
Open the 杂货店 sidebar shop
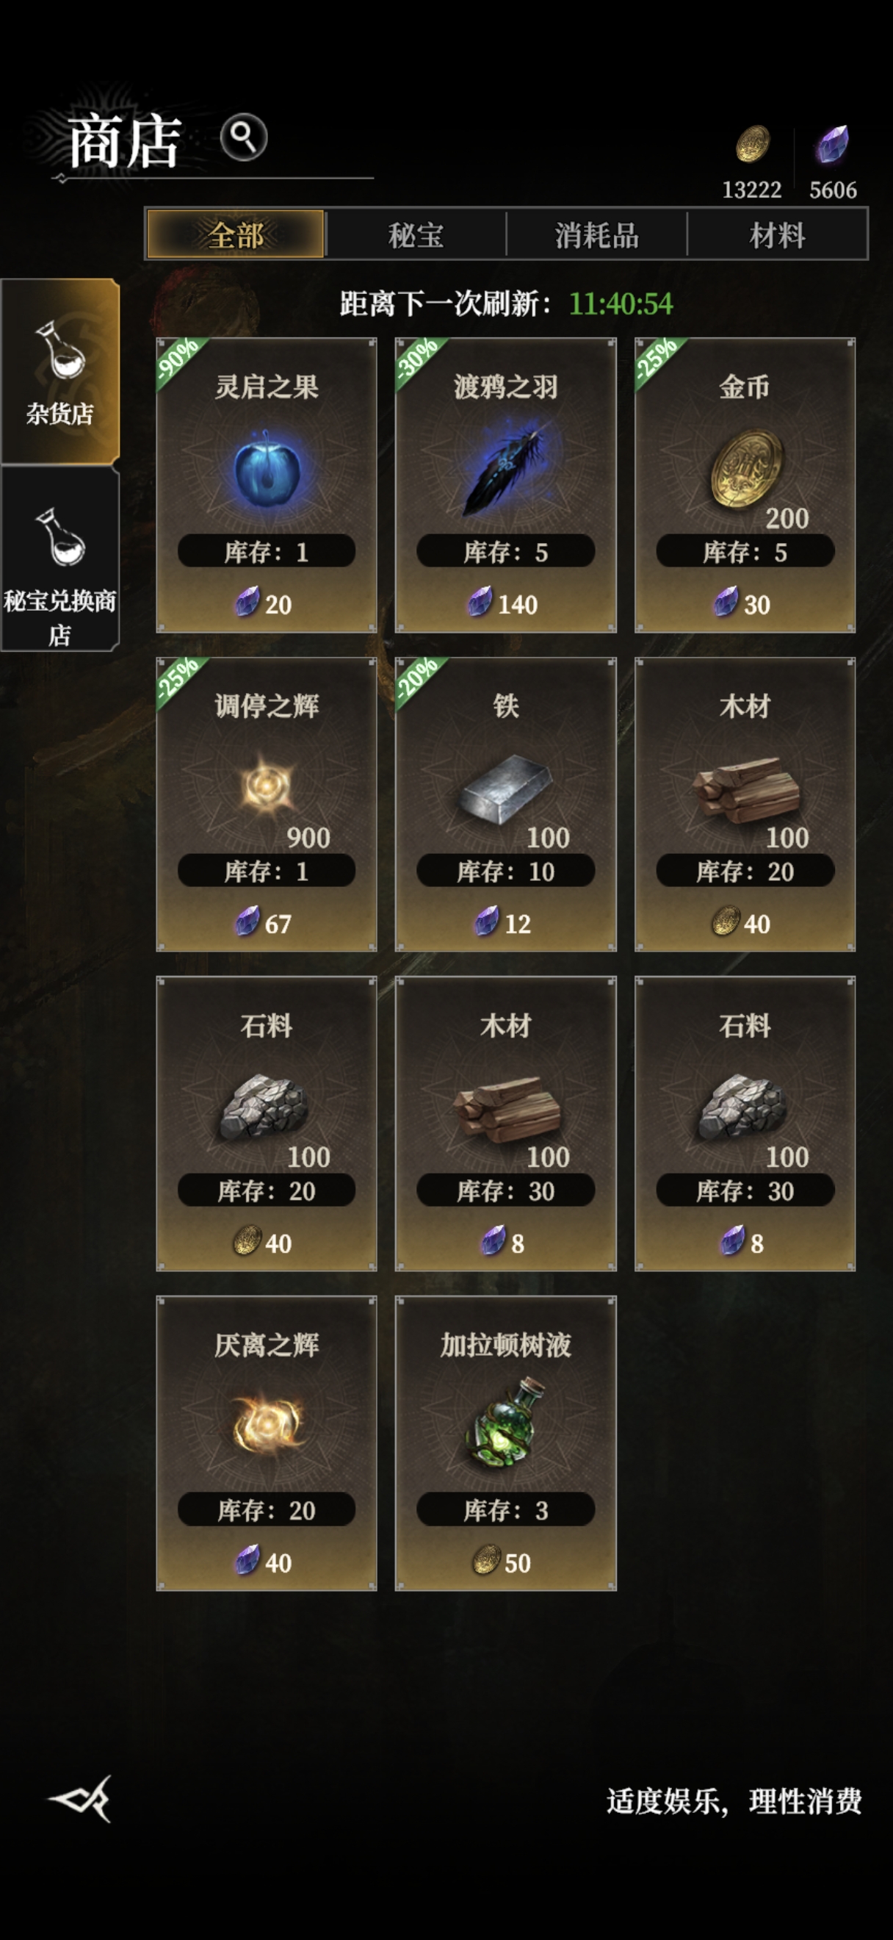[x=60, y=371]
